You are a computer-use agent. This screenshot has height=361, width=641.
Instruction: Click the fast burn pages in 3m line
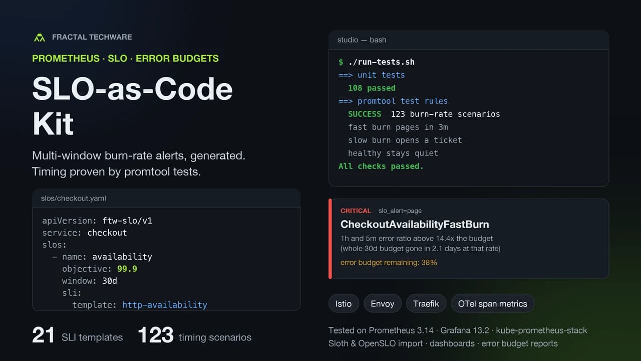pos(398,127)
